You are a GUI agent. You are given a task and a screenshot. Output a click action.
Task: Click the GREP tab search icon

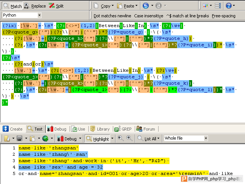click(x=117, y=129)
